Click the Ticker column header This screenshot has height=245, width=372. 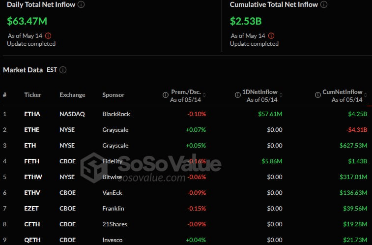(33, 95)
